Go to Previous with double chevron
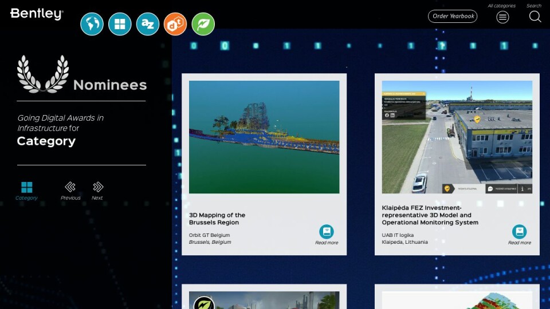The width and height of the screenshot is (550, 309). pos(70,187)
